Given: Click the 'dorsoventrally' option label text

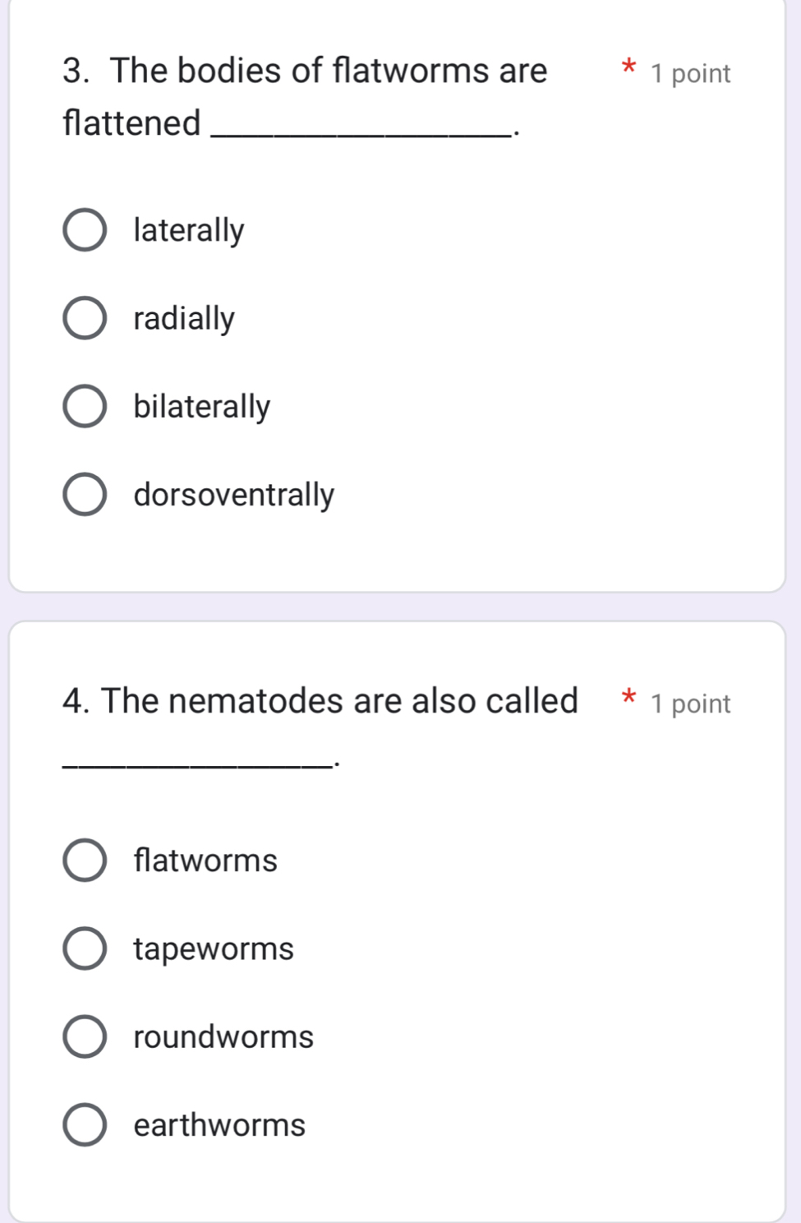Looking at the screenshot, I should (234, 495).
